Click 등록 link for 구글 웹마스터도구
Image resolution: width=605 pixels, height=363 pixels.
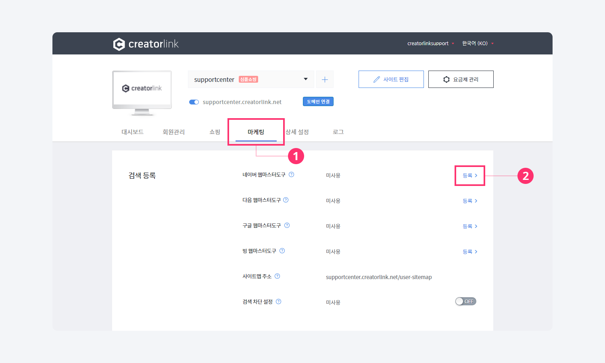470,226
